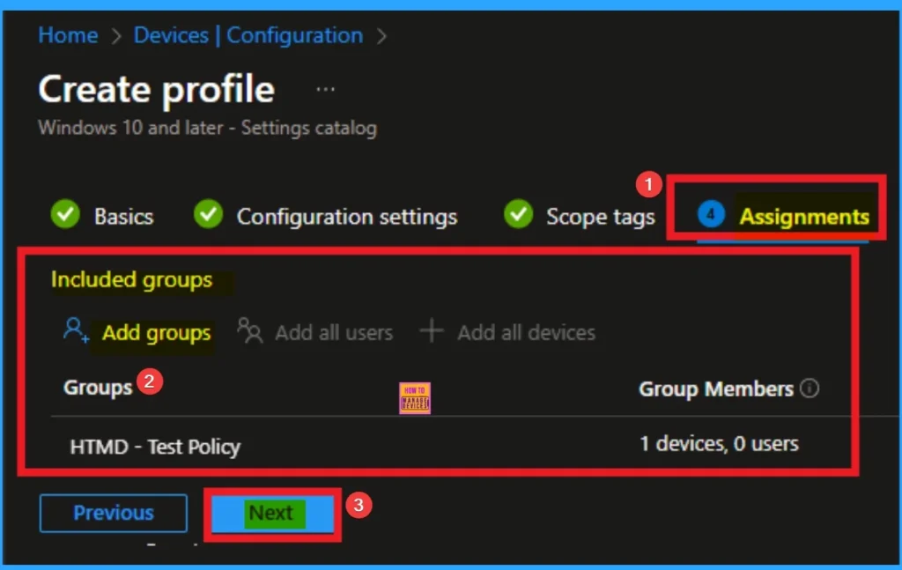Open the Scope tags tab
902x570 pixels.
(600, 216)
